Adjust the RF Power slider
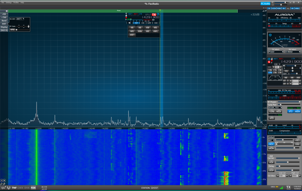 [x=289, y=102]
